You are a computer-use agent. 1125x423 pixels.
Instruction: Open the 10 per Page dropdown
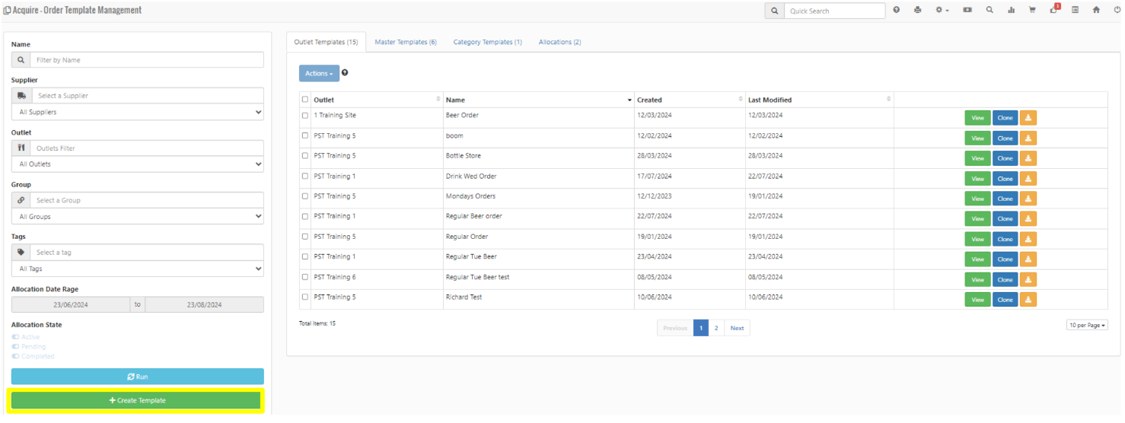click(x=1087, y=325)
